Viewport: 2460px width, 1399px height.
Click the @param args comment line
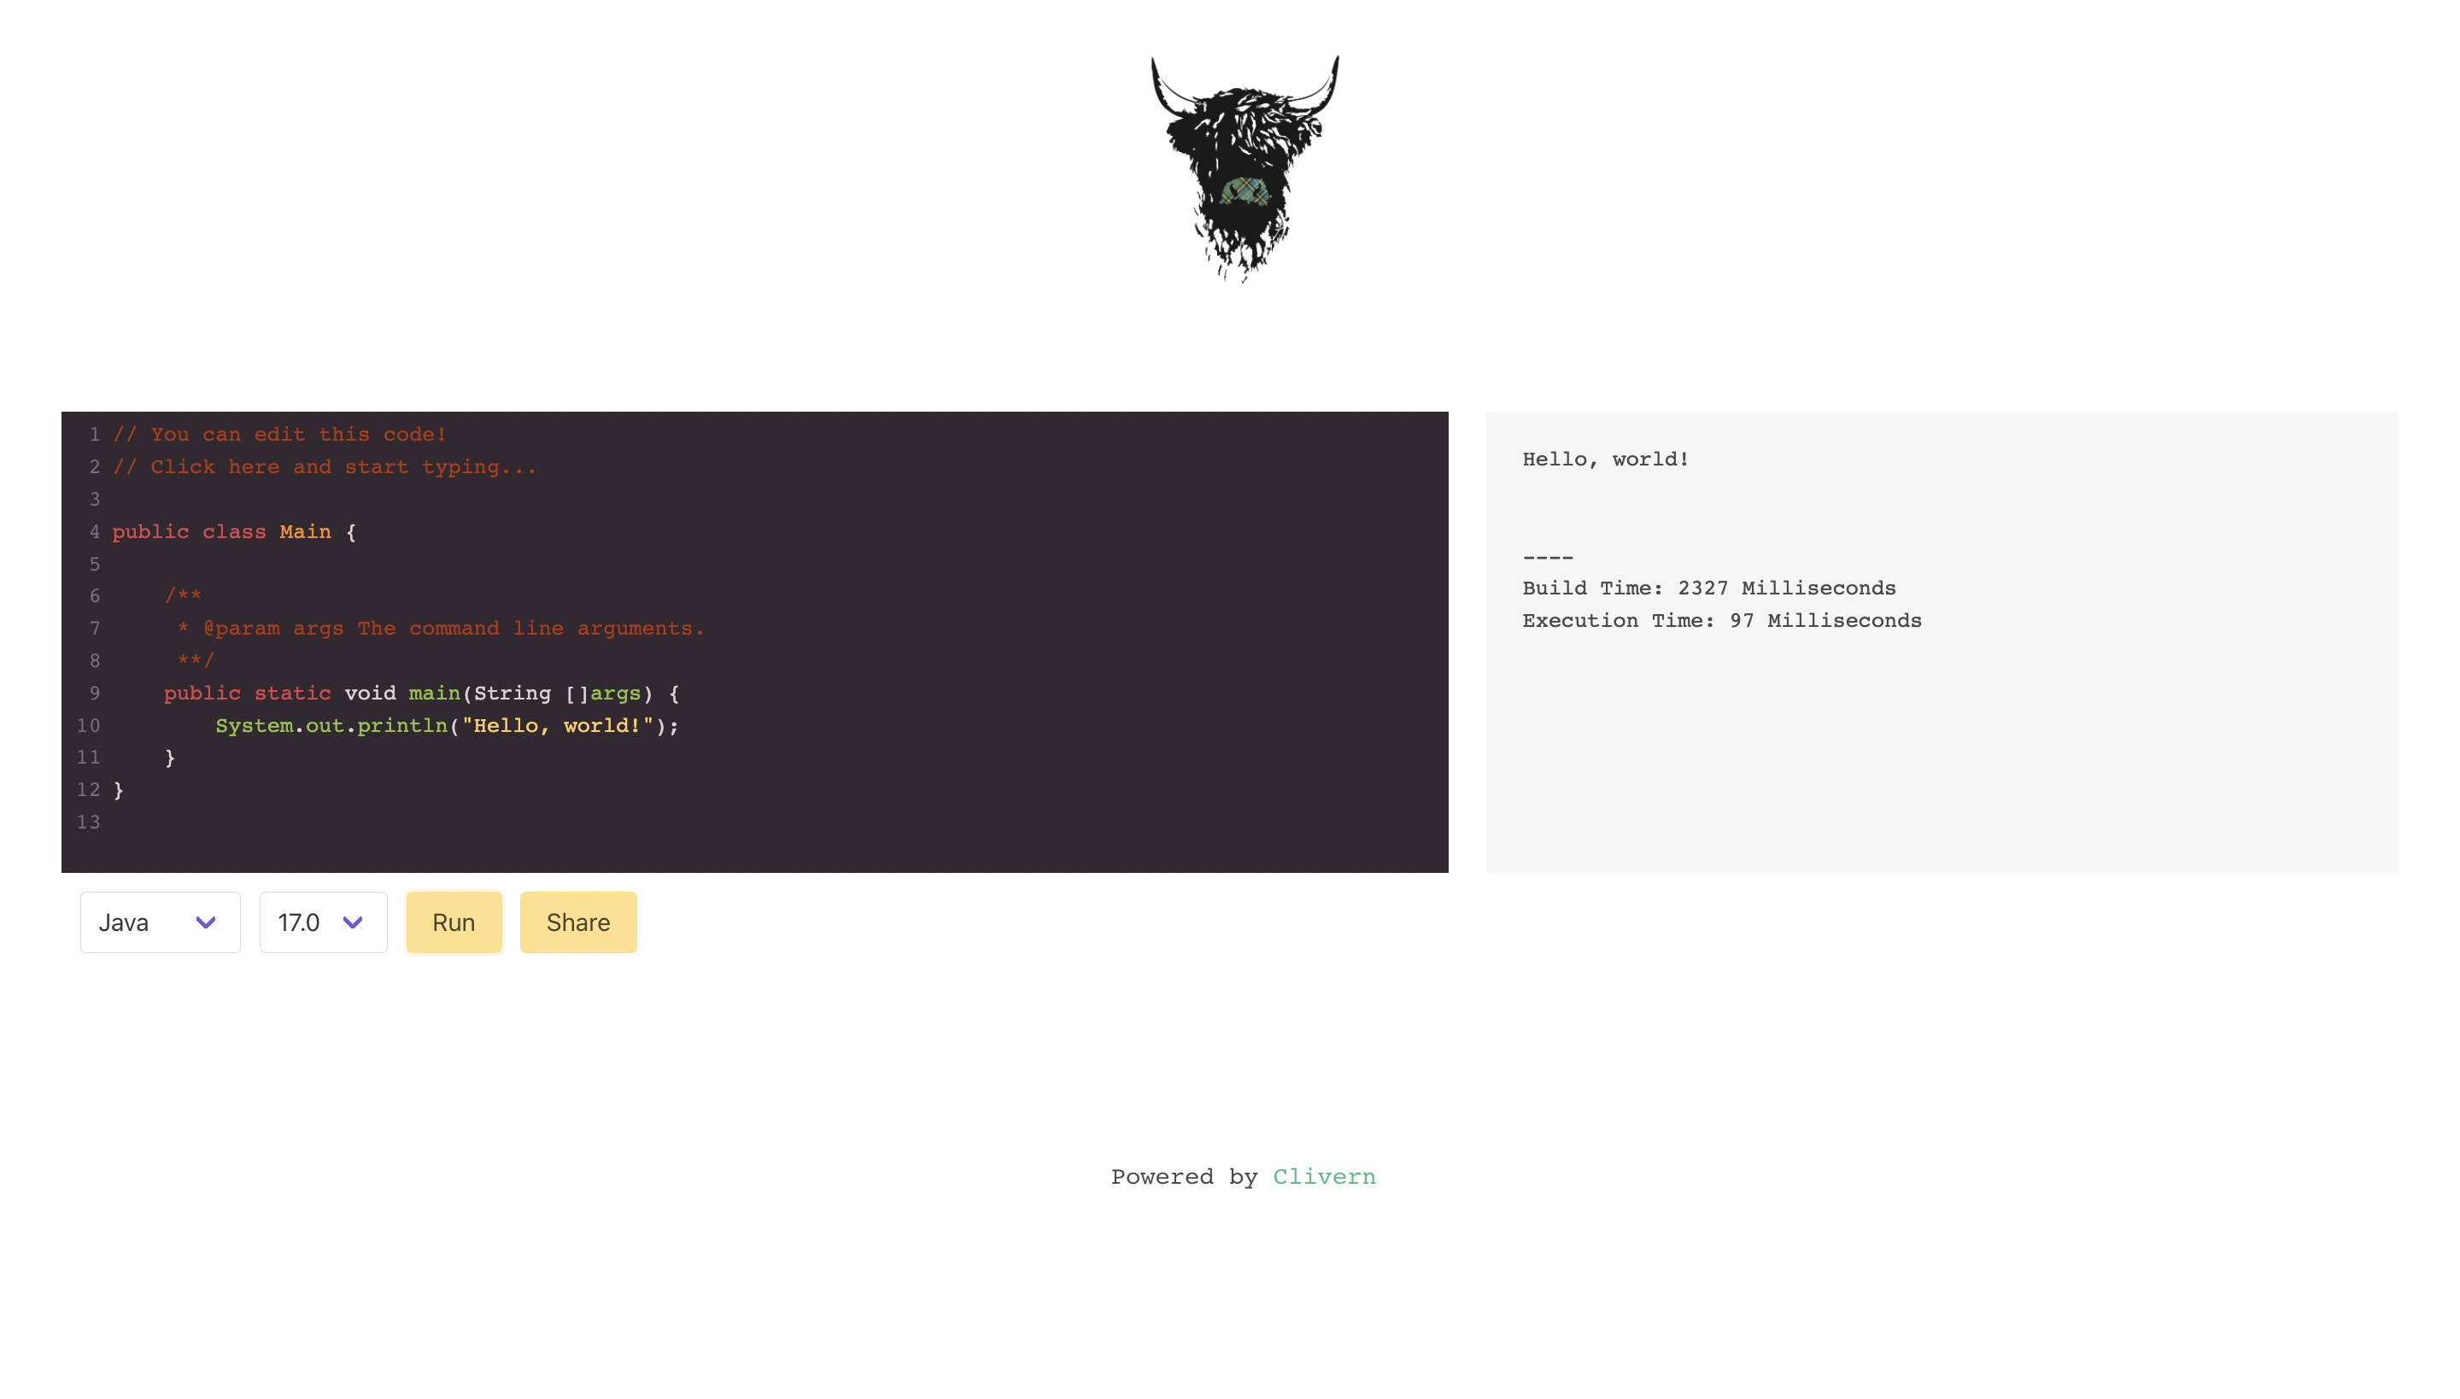440,629
